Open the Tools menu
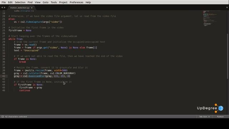The height and width of the screenshot is (129, 229). click(54, 3)
